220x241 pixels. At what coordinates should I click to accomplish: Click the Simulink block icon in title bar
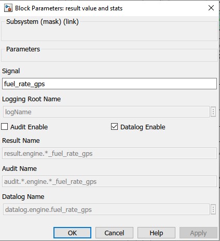[8, 8]
